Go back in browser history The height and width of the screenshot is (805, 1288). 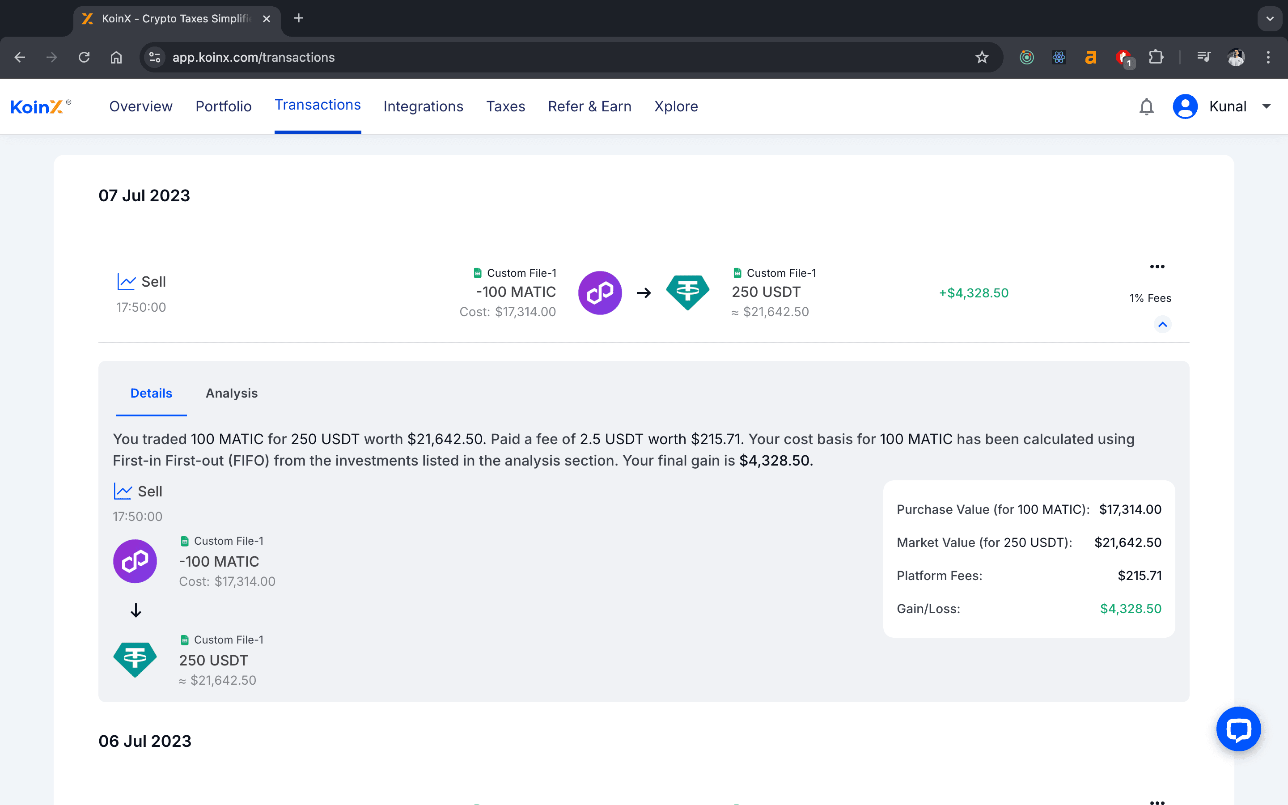click(x=20, y=57)
